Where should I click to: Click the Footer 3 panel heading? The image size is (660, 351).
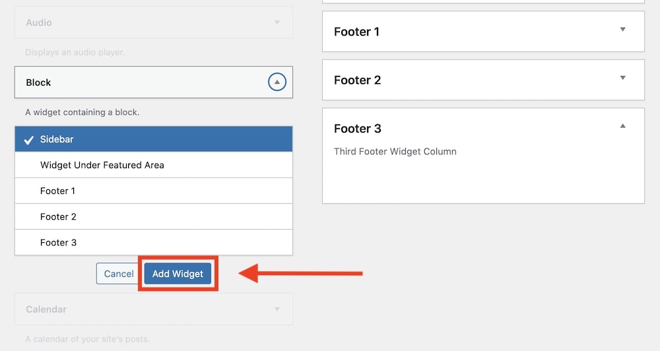tap(358, 129)
